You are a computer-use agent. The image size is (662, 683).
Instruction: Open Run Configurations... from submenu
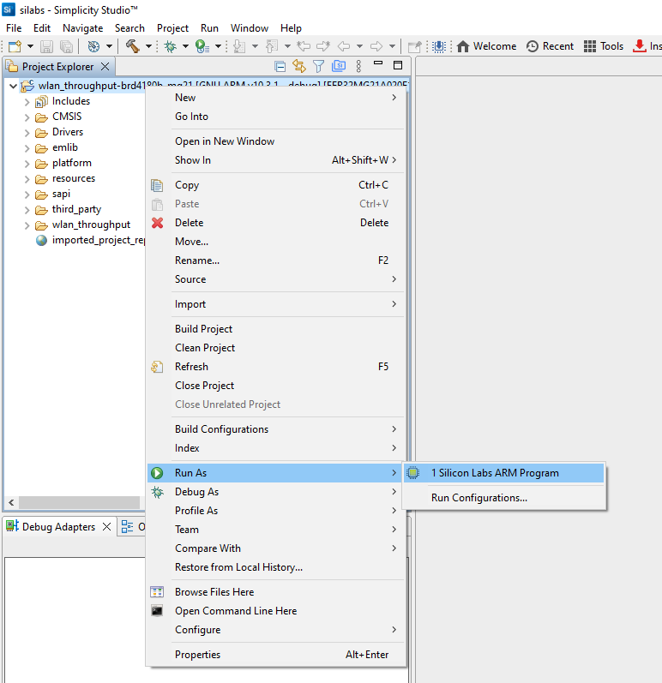pos(478,498)
